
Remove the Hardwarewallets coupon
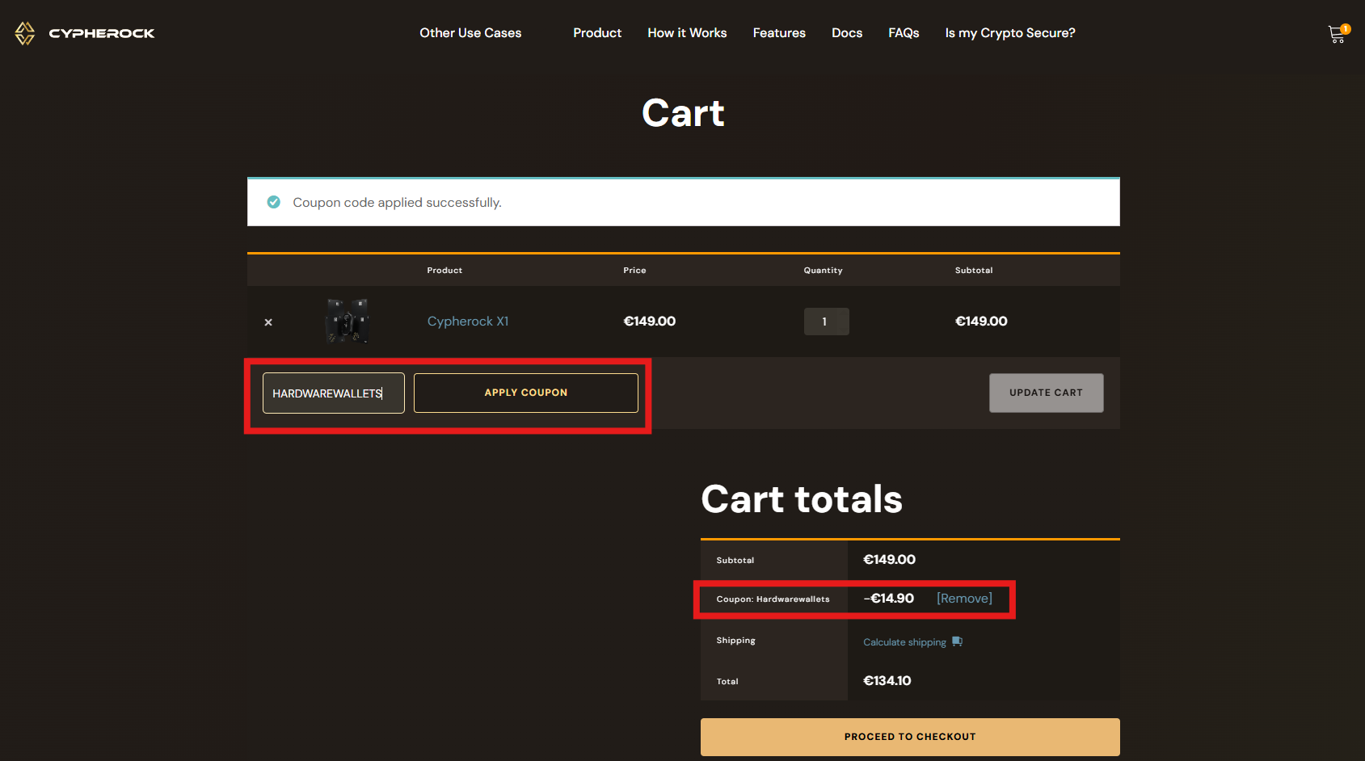[964, 598]
